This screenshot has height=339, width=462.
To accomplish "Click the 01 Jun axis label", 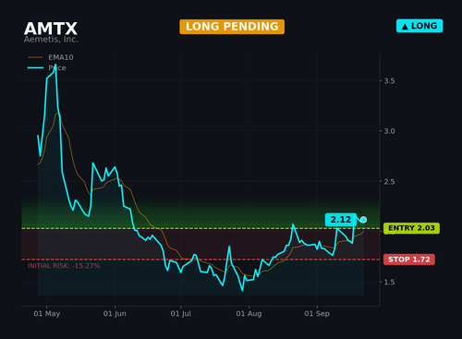I will (115, 314).
